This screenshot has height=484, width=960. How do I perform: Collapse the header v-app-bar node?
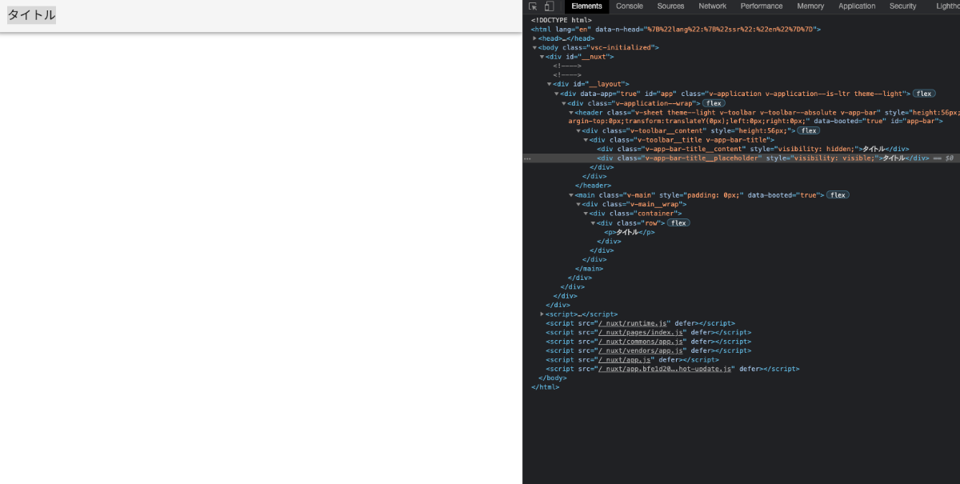click(x=571, y=113)
